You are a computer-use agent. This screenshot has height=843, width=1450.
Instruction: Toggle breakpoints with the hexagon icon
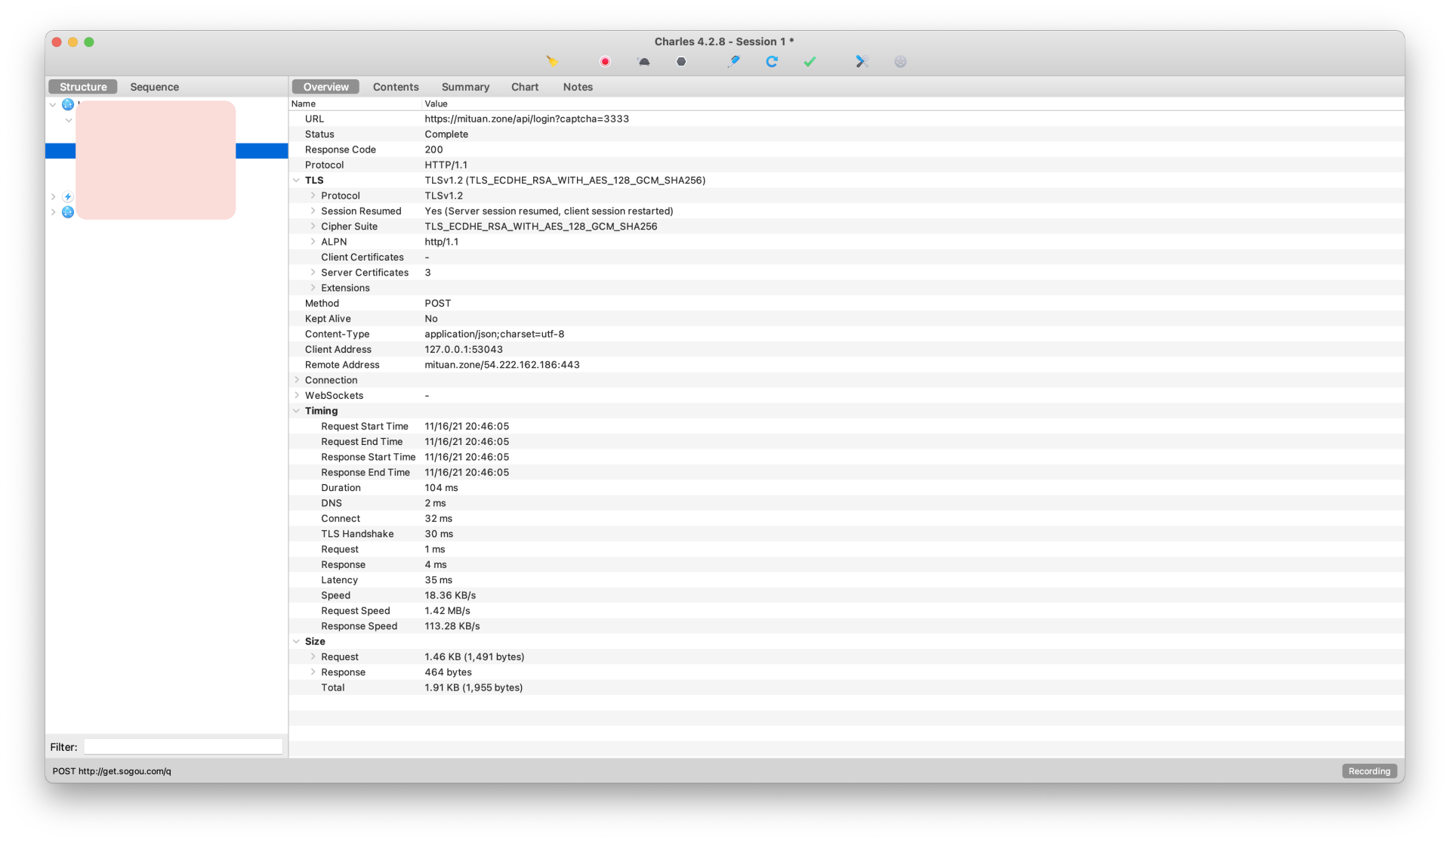(x=681, y=62)
